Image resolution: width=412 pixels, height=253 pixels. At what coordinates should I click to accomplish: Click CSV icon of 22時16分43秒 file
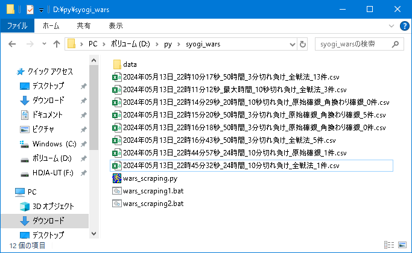117,140
